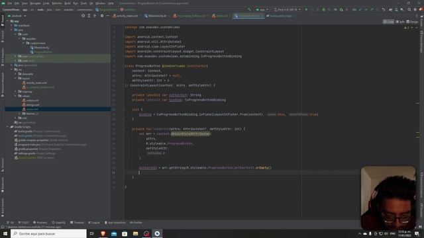This screenshot has height=238, width=424.
Task: Open the App Inspection tool window
Action: [115, 223]
